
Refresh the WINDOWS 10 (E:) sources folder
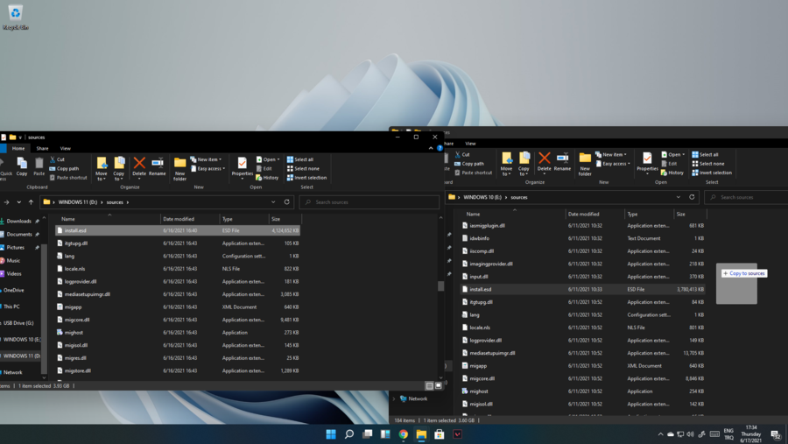[692, 197]
